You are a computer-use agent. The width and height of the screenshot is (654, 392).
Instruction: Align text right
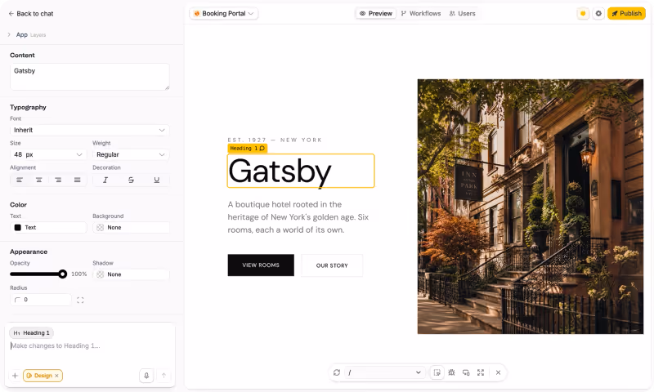[58, 180]
